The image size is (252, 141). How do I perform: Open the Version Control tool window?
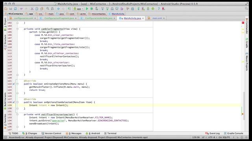click(51, 133)
